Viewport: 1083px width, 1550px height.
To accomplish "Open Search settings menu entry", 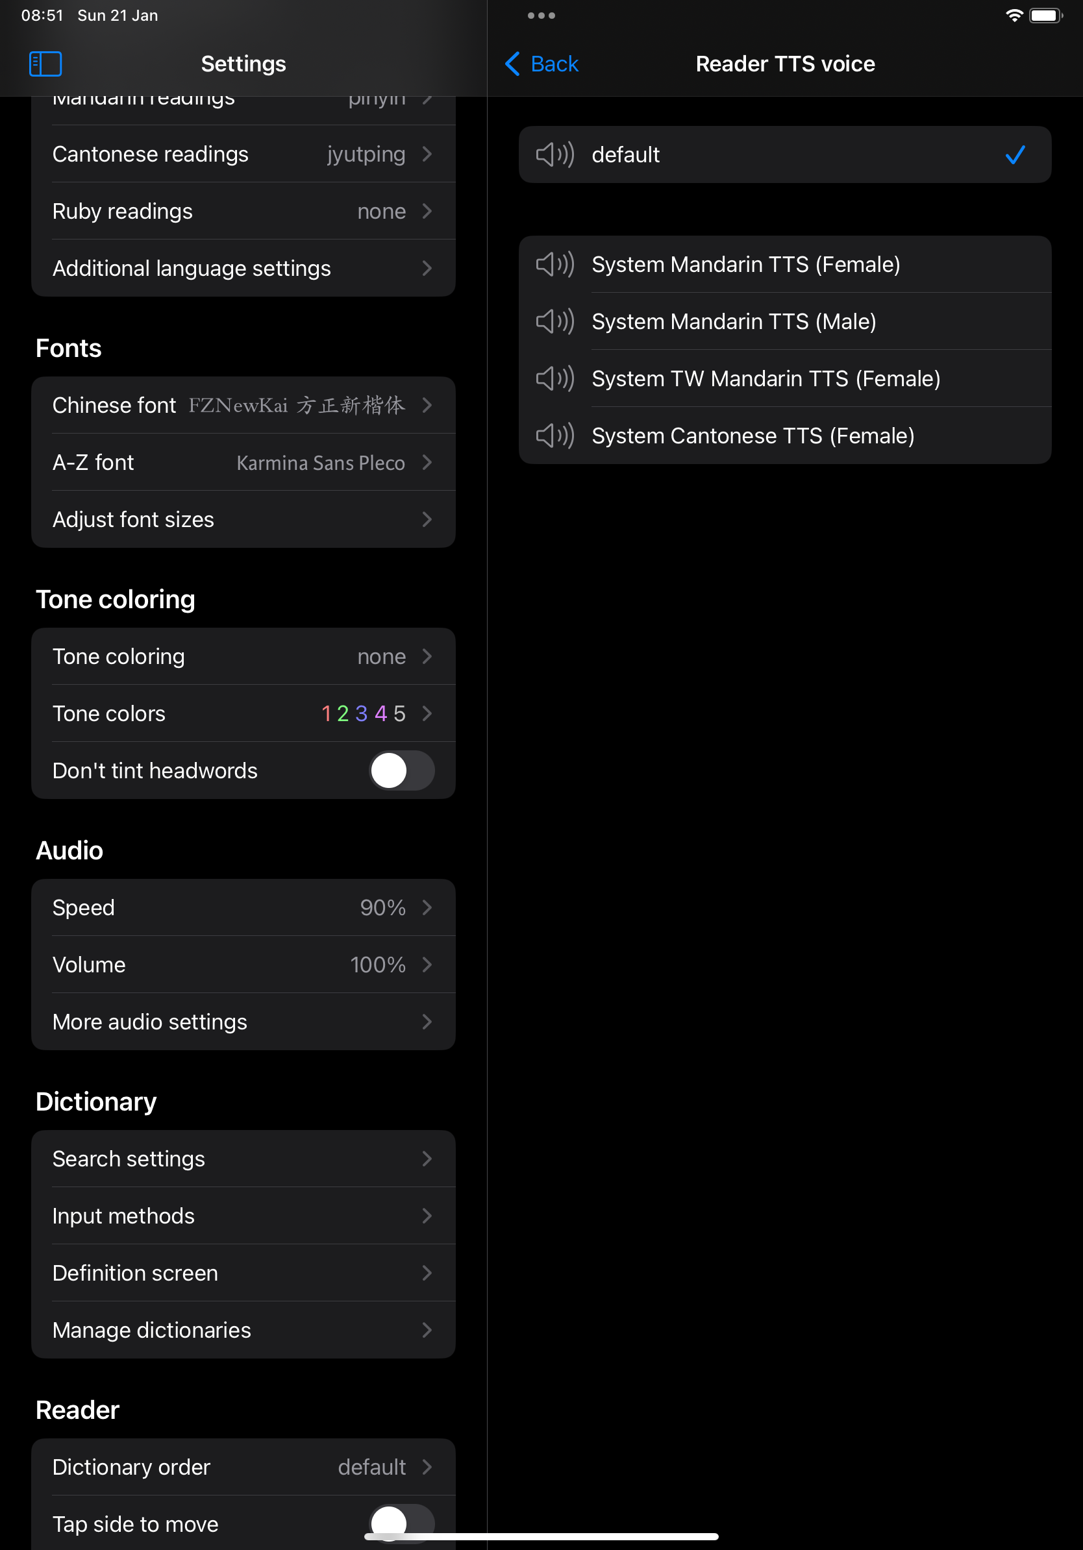I will (x=243, y=1159).
